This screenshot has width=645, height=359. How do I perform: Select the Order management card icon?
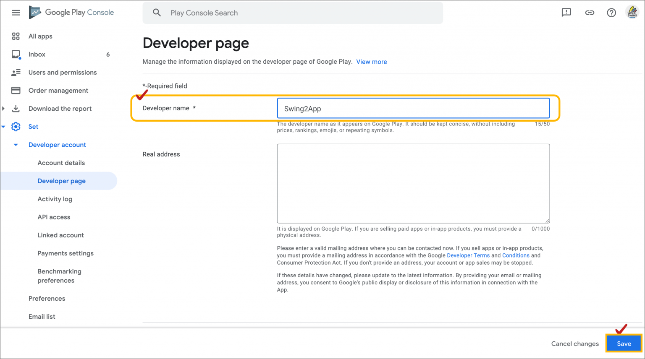click(16, 90)
